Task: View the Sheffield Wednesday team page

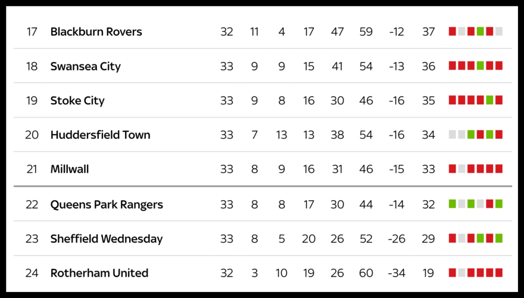Action: coord(107,239)
